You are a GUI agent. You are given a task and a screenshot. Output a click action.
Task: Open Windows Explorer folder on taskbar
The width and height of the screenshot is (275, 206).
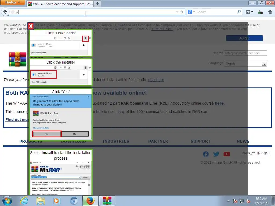click(41, 201)
